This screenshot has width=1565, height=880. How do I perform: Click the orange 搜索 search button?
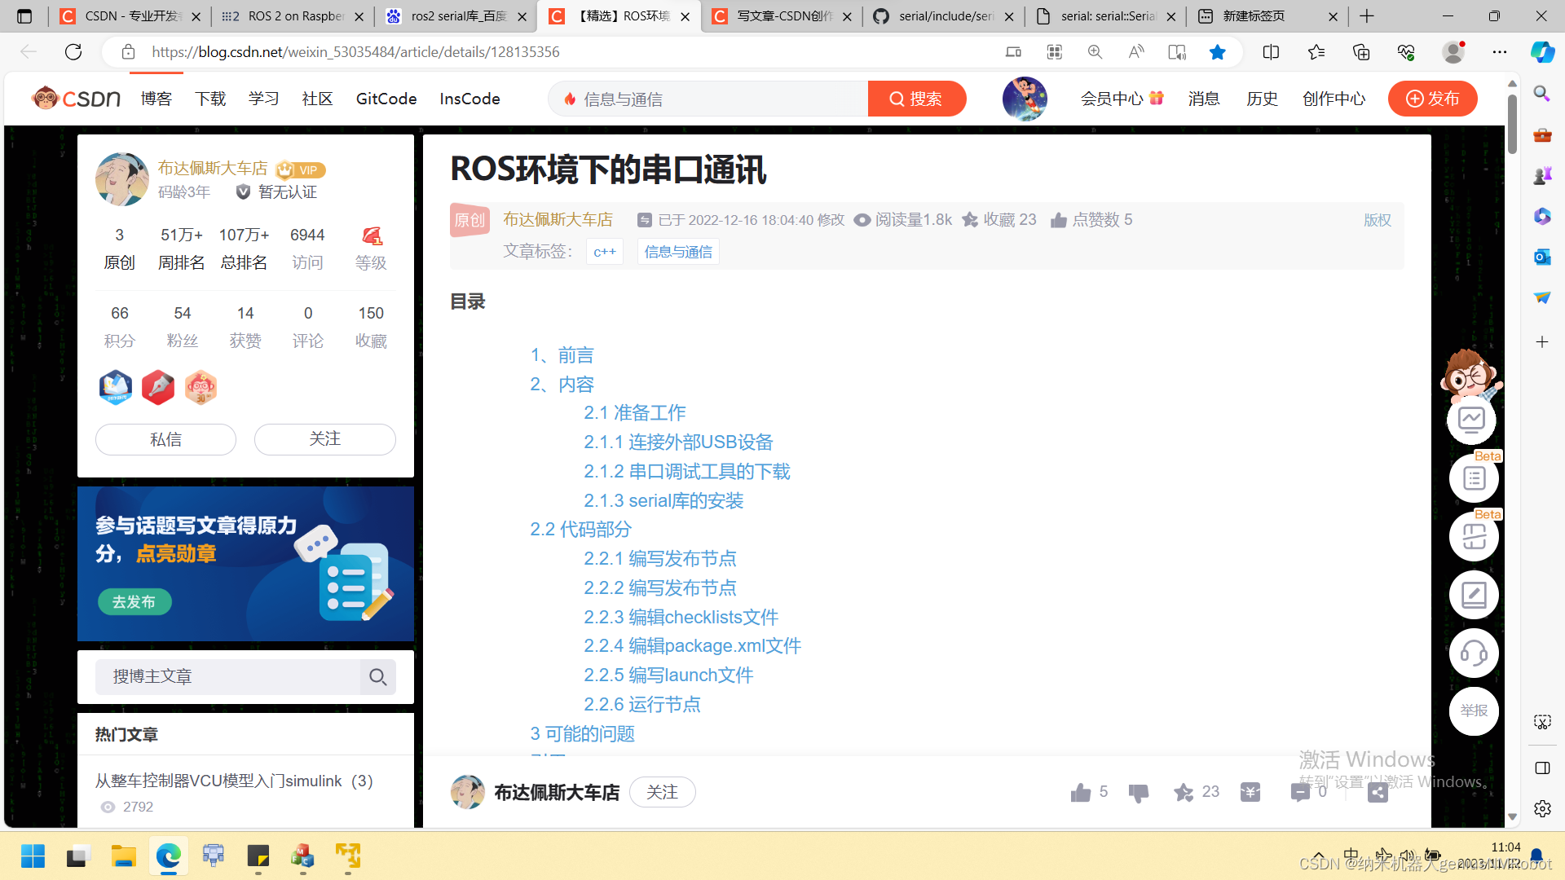pyautogui.click(x=916, y=99)
